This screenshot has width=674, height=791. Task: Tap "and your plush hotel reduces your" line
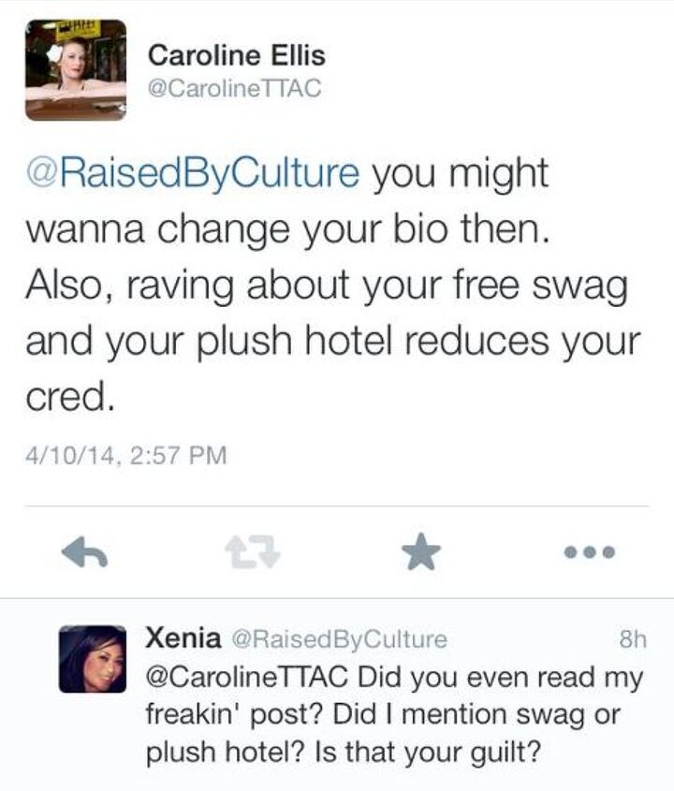click(332, 342)
